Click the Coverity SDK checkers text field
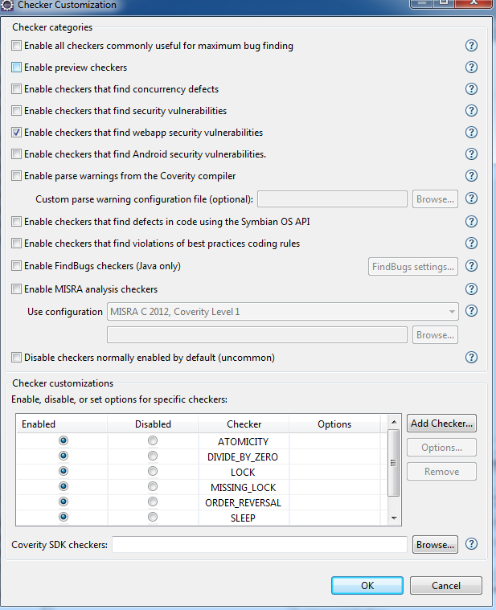 pos(259,545)
